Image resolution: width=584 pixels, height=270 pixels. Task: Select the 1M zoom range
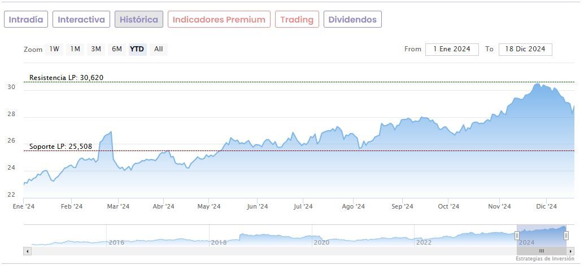click(x=75, y=49)
